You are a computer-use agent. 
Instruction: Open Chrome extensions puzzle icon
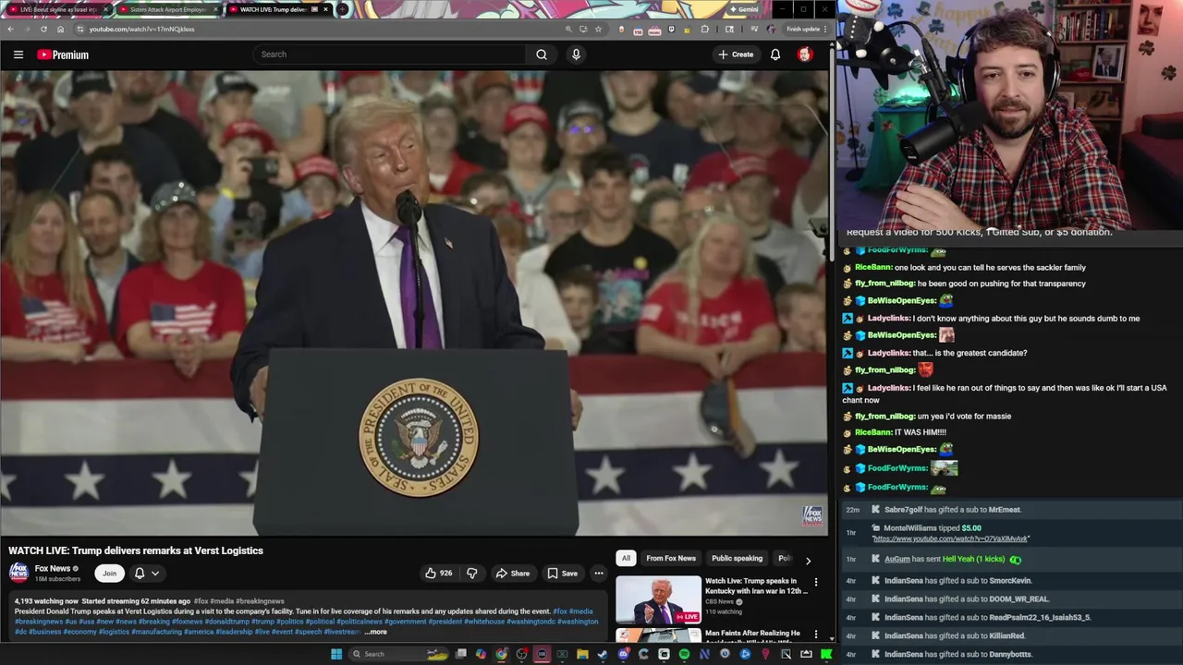(x=704, y=29)
